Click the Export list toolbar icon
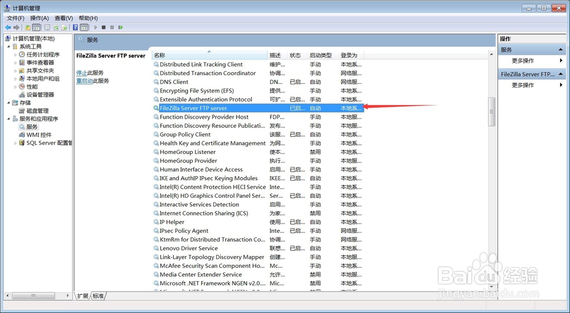Screen dimensions: 570x313 pyautogui.click(x=64, y=27)
